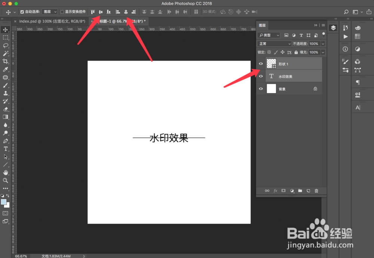Pick the Path Selection tool
This screenshot has width=374, height=258.
[5, 157]
